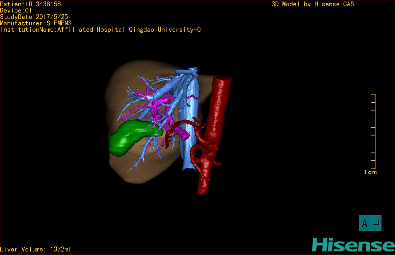Viewport: 395px width, 255px height.
Task: Click the 1cm scale label
Action: [x=370, y=172]
